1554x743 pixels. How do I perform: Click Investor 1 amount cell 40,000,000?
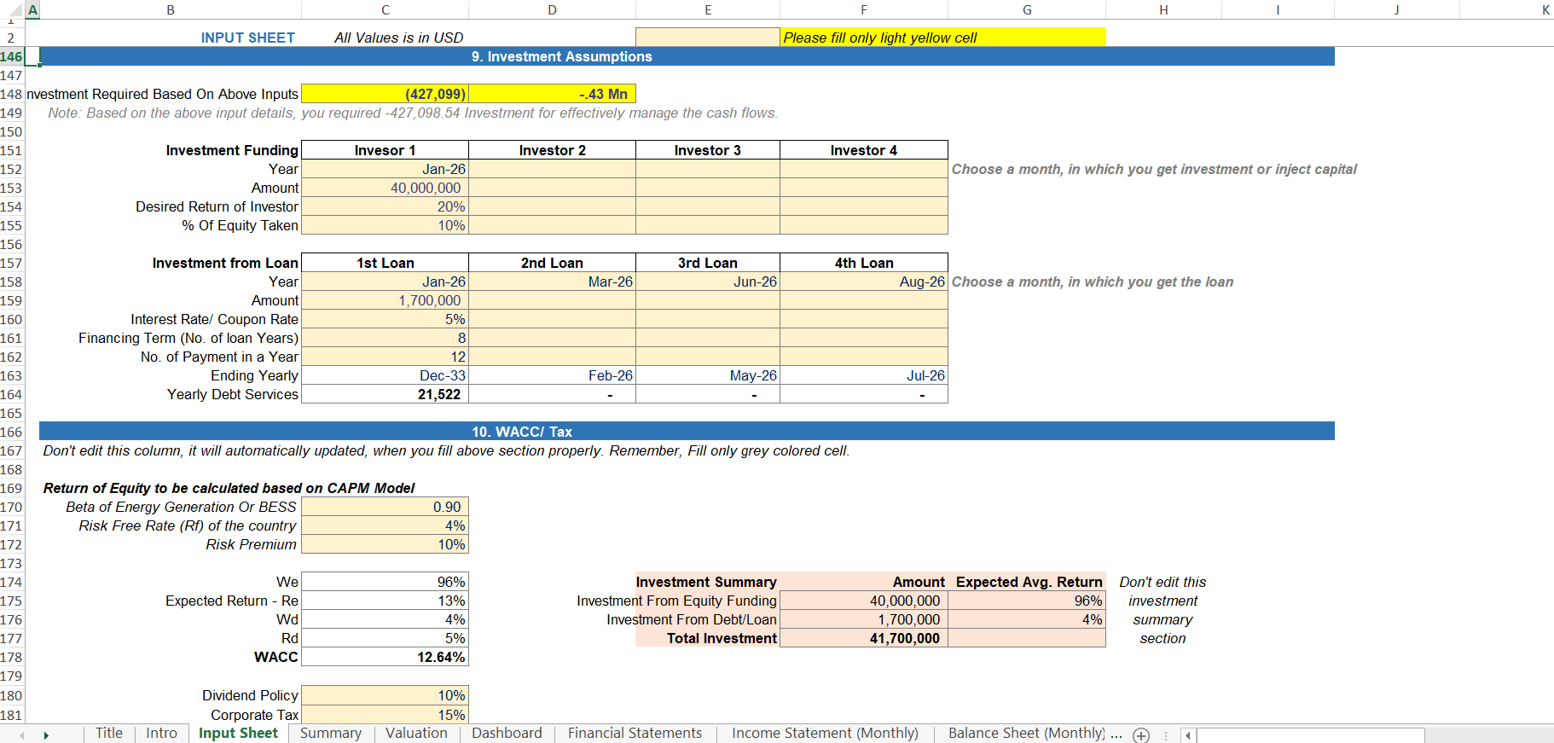pos(385,188)
